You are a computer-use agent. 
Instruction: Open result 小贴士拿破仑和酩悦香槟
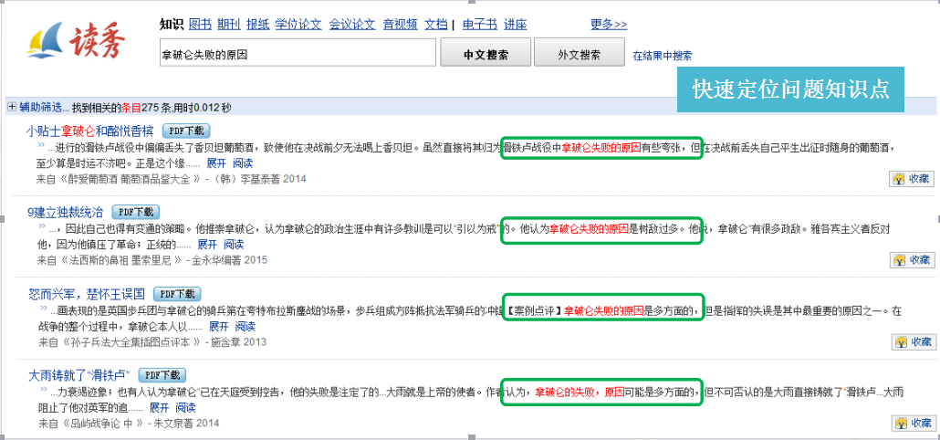90,131
